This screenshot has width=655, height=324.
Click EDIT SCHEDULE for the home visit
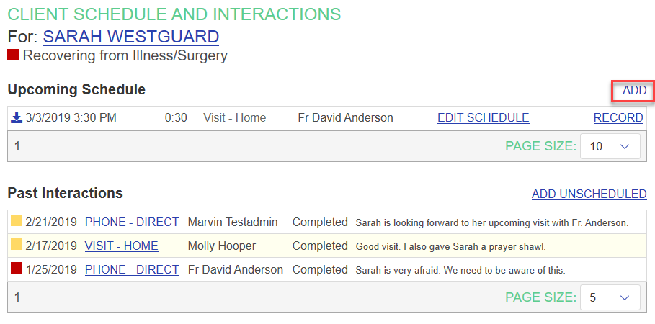click(483, 117)
